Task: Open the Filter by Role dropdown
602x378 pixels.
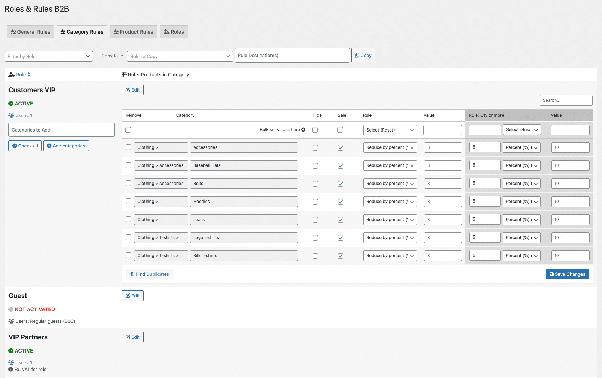Action: point(49,56)
